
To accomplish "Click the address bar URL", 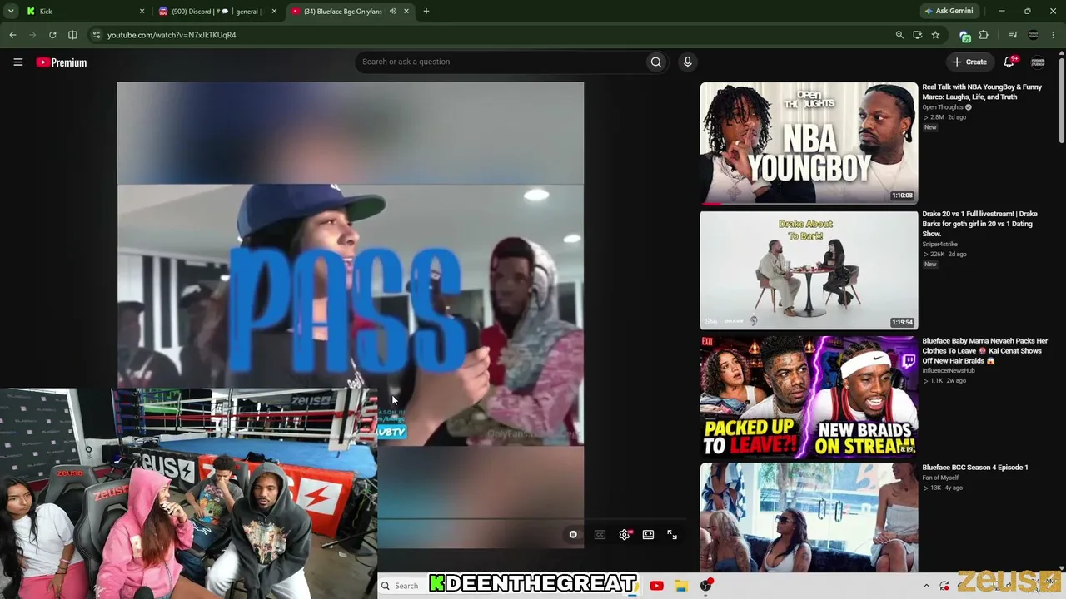I will pyautogui.click(x=172, y=35).
